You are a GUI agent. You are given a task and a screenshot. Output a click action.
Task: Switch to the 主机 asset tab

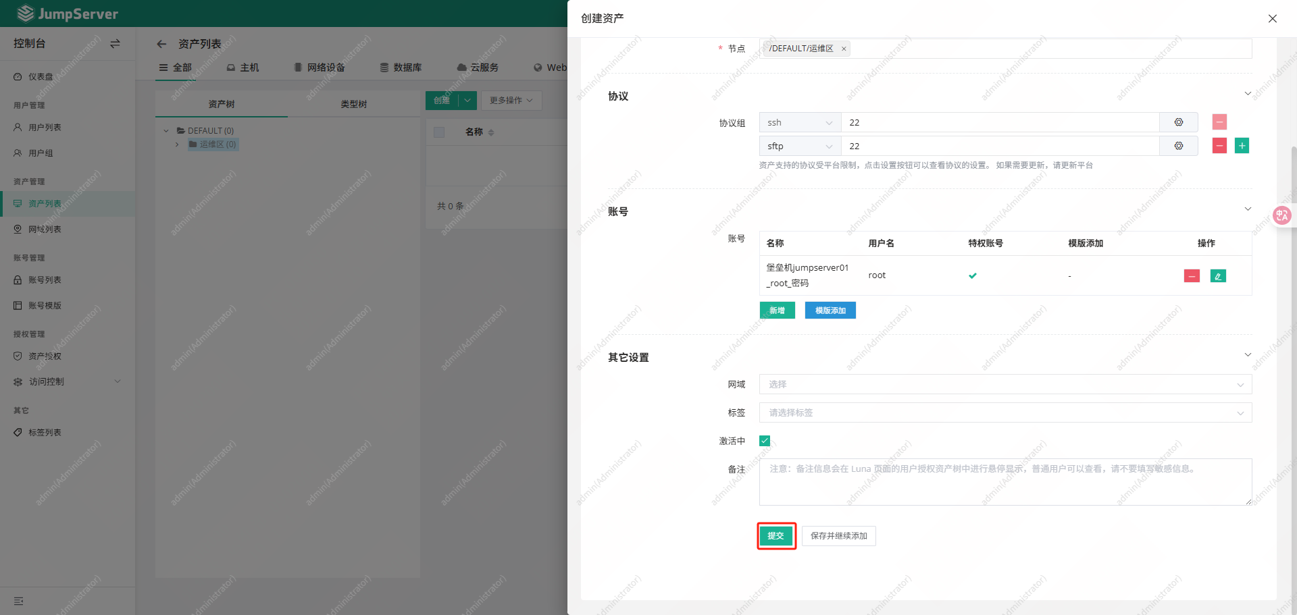point(243,68)
